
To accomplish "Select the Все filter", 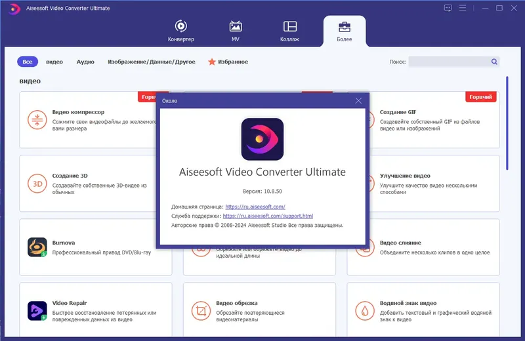I will (x=28, y=62).
